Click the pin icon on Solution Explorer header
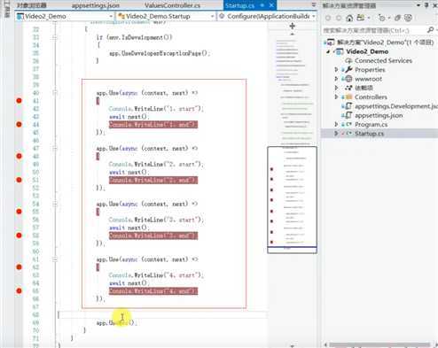Screen dimensions: 438x348 tap(426, 5)
